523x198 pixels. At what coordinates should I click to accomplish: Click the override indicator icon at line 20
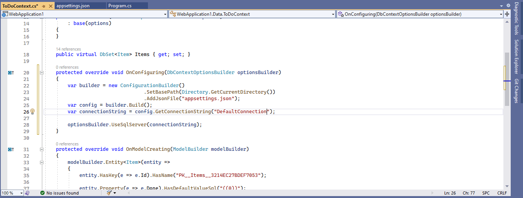click(11, 73)
